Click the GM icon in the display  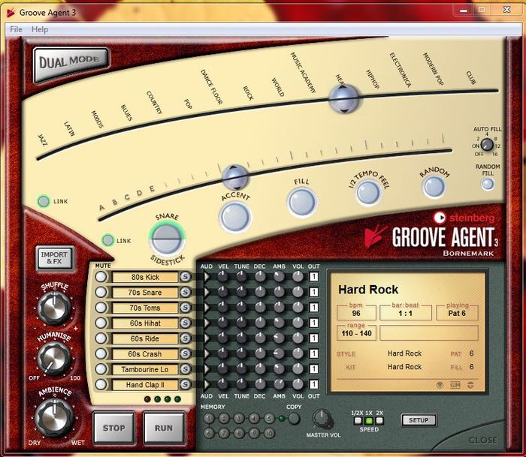point(455,385)
